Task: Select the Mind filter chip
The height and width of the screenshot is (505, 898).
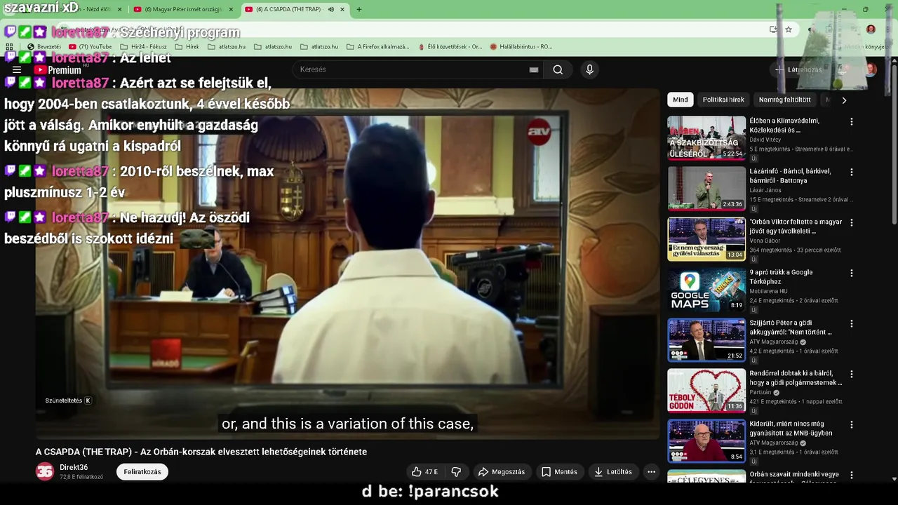Action: [681, 100]
